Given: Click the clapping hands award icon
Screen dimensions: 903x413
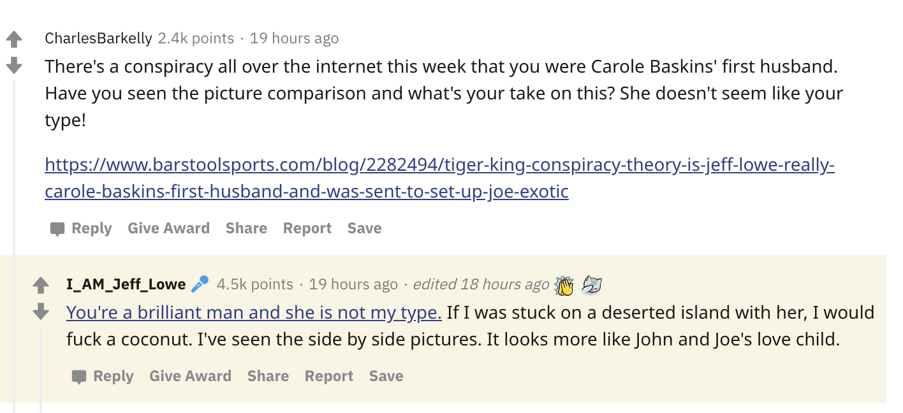Looking at the screenshot, I should 564,285.
